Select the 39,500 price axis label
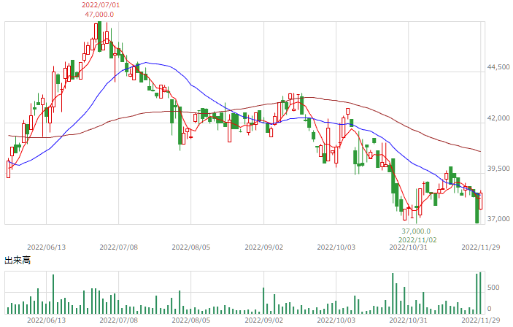The image size is (513, 327). pos(498,169)
